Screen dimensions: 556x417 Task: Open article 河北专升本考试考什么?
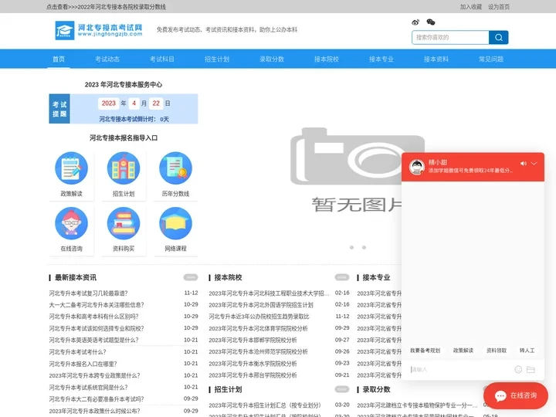78,352
